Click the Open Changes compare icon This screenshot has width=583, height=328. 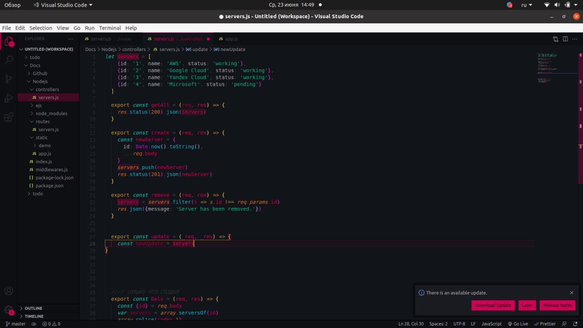555,39
